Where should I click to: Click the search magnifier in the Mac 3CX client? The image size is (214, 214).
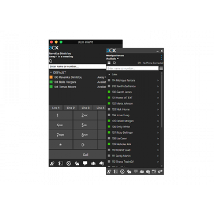tap(51, 61)
